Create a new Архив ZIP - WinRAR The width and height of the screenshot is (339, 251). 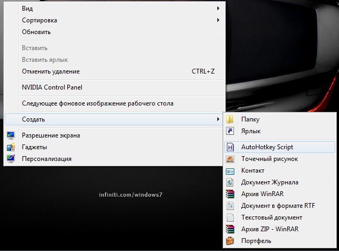point(280,229)
